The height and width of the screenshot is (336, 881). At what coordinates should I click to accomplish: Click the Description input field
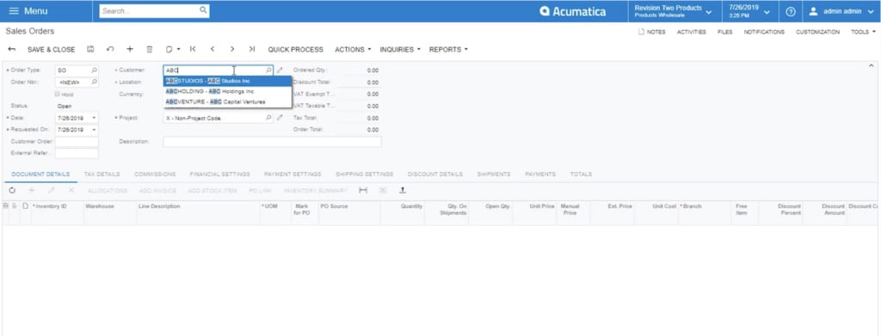[272, 142]
